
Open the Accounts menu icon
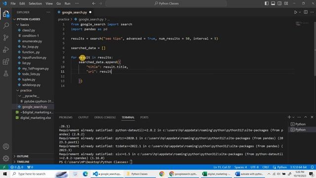tap(6, 146)
